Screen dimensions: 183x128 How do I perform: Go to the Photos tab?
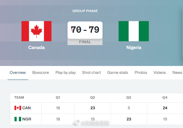tap(141, 73)
